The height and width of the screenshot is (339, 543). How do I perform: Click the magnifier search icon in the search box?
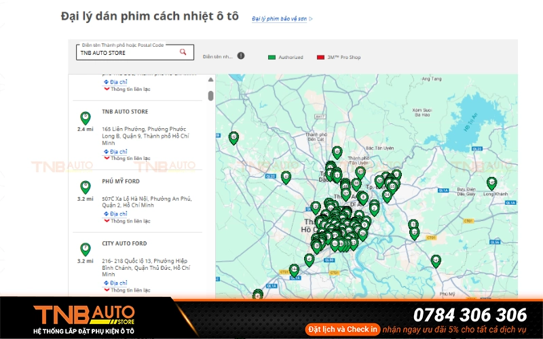pos(183,52)
